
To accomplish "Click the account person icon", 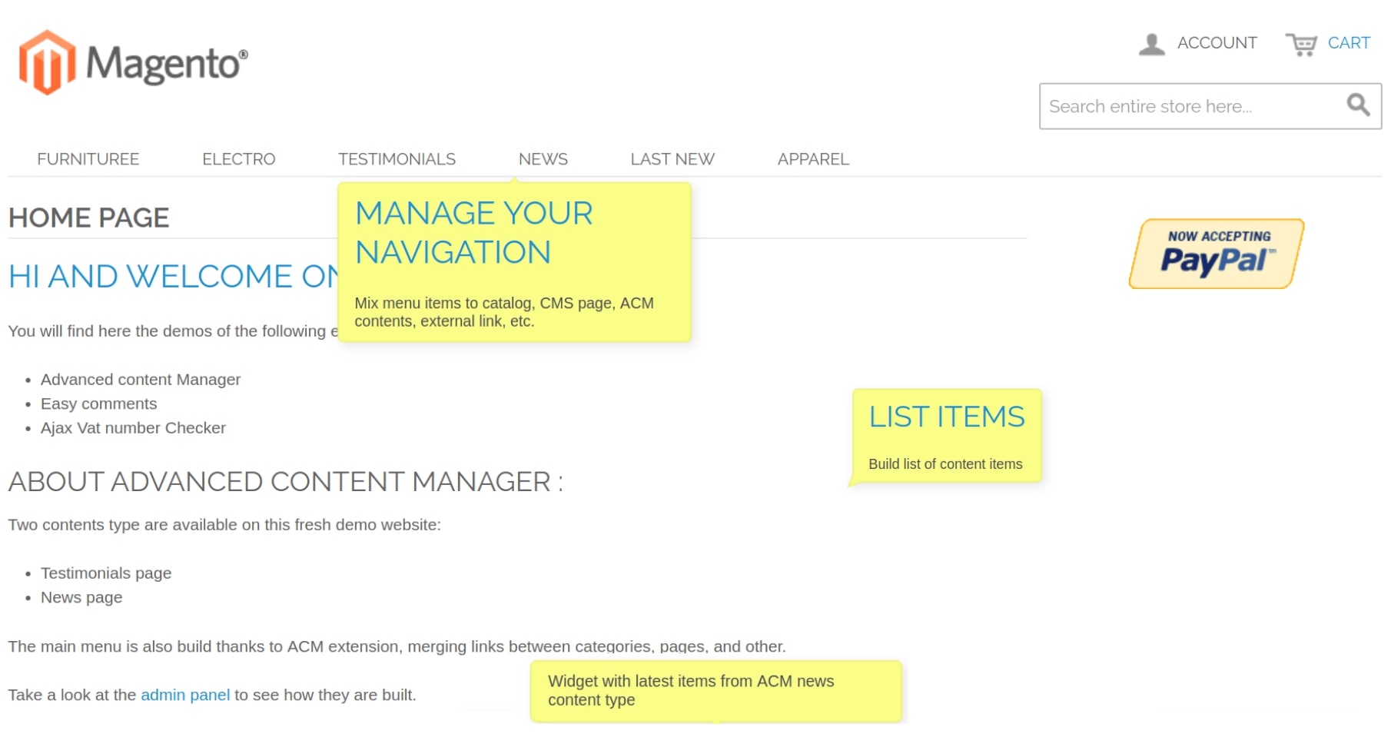I will (1151, 44).
